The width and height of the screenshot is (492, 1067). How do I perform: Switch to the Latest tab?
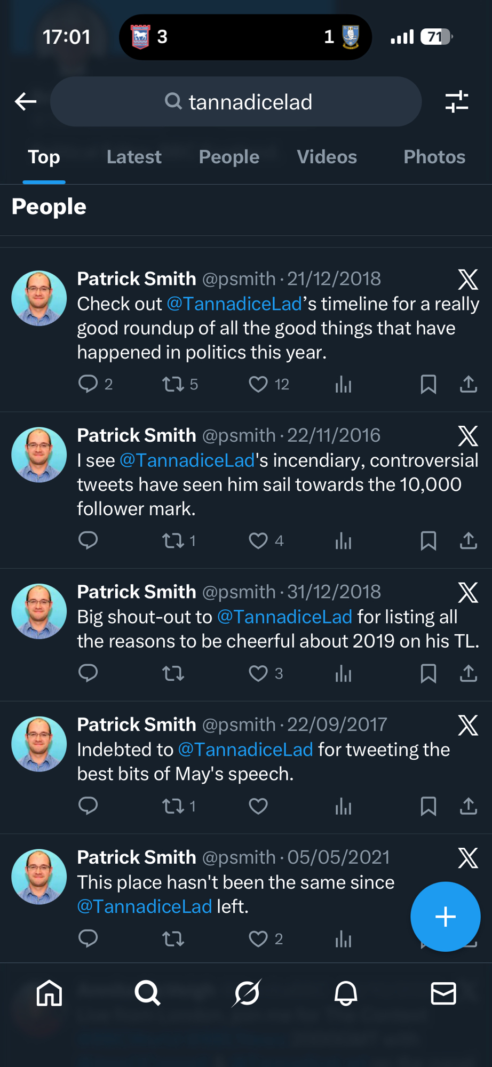[x=134, y=157]
